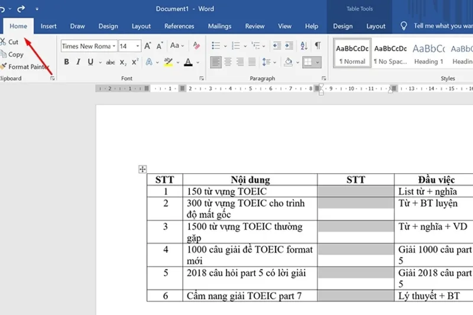This screenshot has width=473, height=315.
Task: Open the font size dropdown
Action: [x=138, y=46]
